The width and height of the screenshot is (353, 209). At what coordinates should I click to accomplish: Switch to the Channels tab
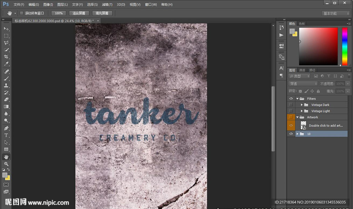(302, 70)
